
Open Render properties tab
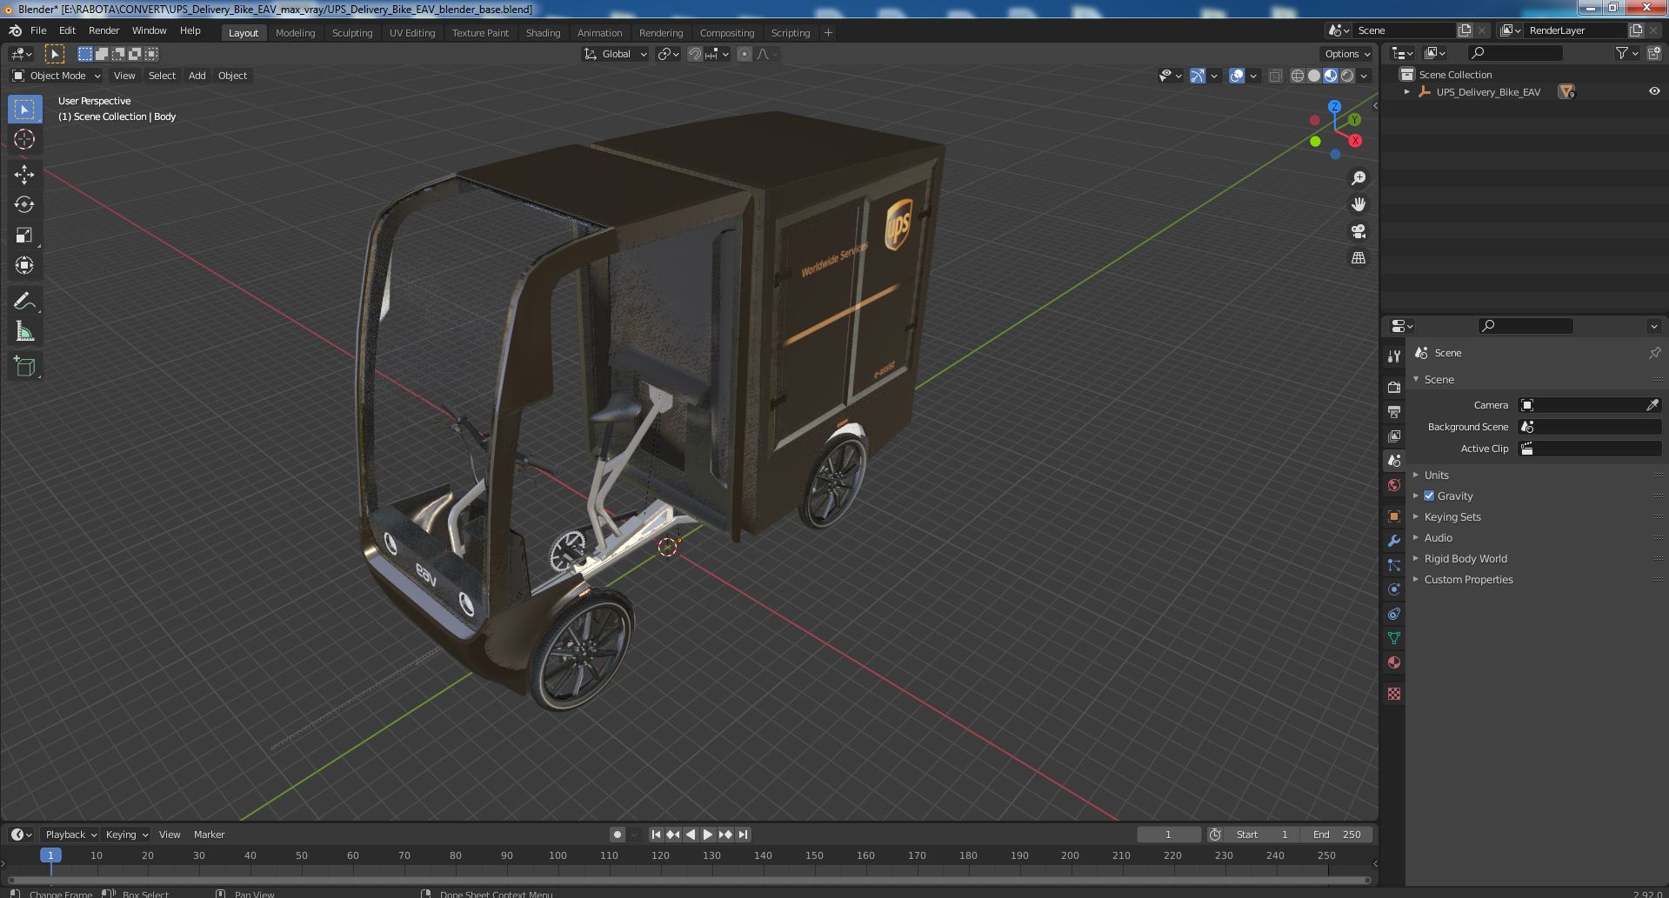pyautogui.click(x=1394, y=387)
